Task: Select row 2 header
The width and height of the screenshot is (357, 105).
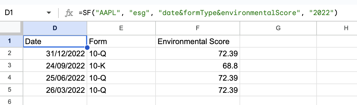Action: [11, 53]
